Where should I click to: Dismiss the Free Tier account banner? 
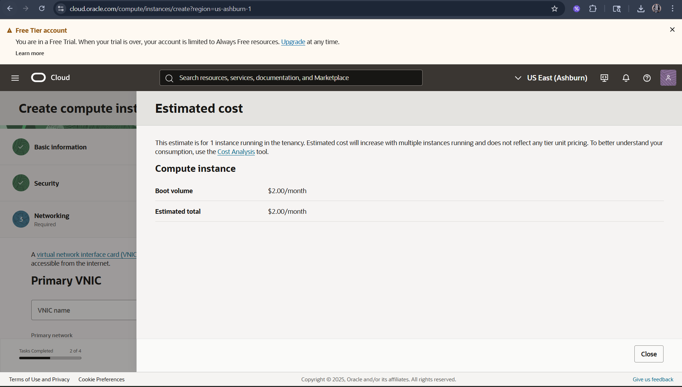pyautogui.click(x=672, y=30)
